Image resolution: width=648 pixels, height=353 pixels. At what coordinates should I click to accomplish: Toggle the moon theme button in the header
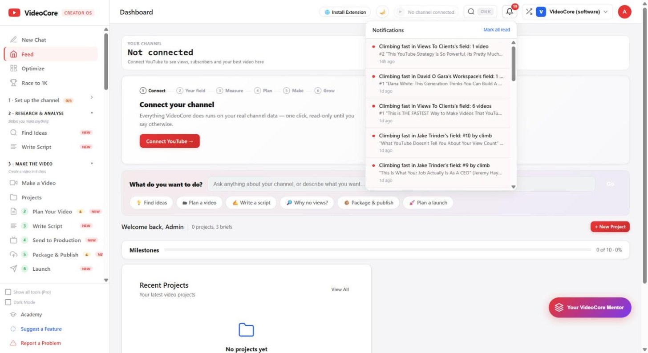(x=382, y=12)
